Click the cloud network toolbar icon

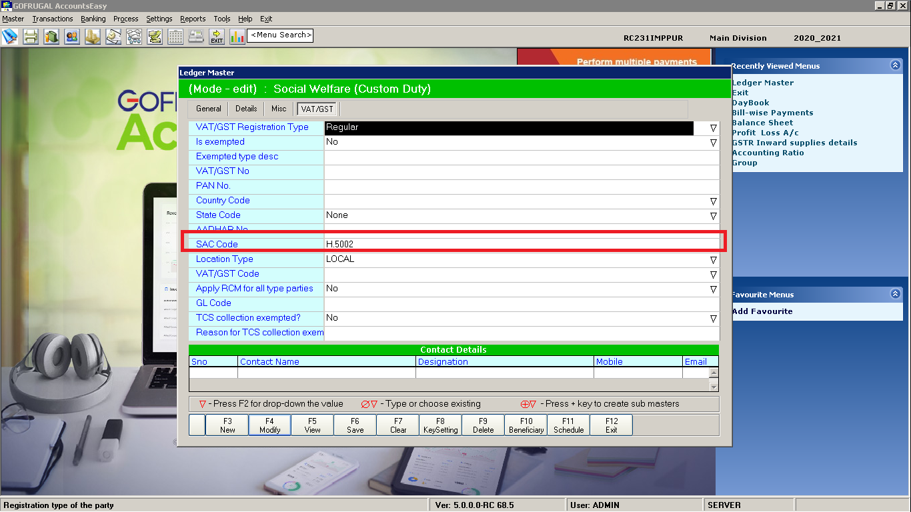pos(134,36)
